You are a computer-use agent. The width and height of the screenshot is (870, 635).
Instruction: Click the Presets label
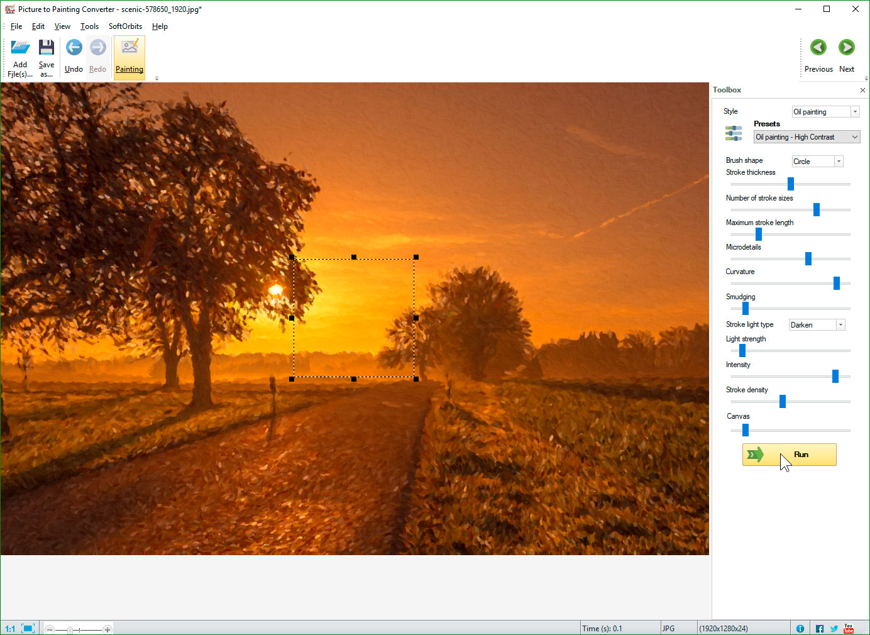coord(767,124)
